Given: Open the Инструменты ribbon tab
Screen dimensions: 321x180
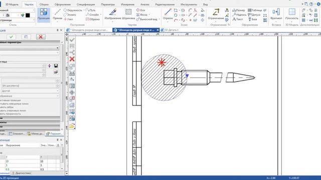Looking at the screenshot, I should pos(189,4).
